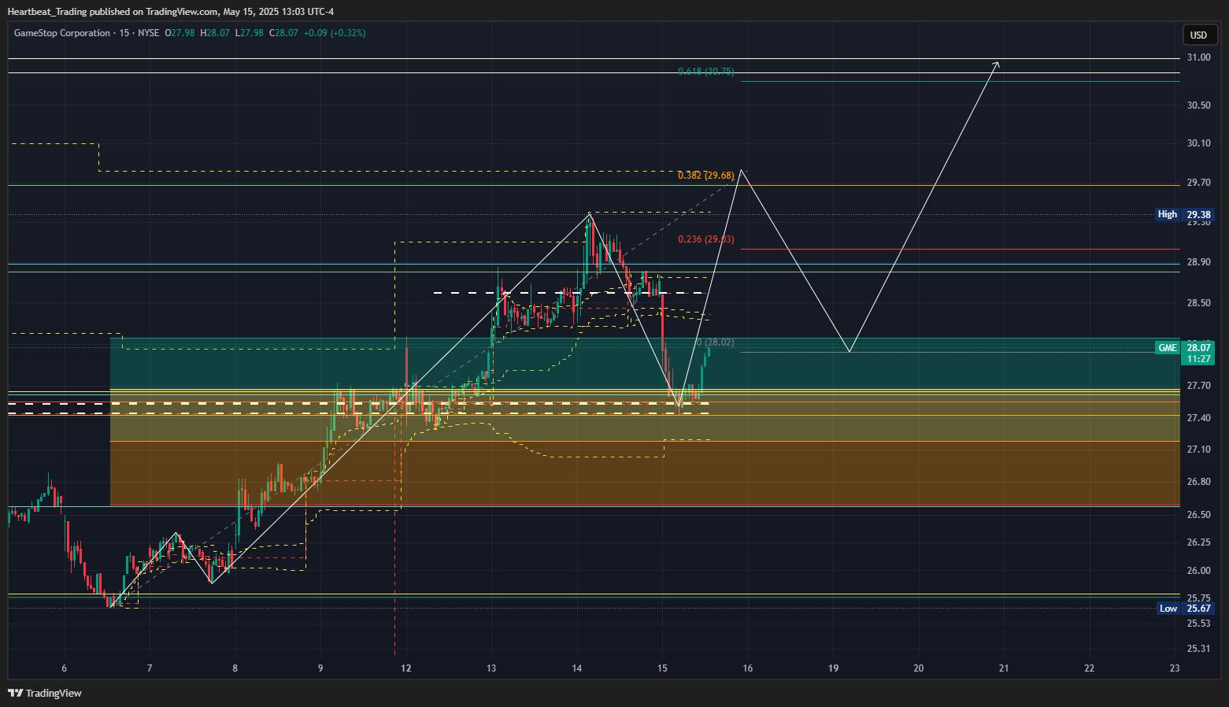This screenshot has width=1229, height=707.
Task: Click the GameStop Corporation symbol title
Action: coord(62,33)
